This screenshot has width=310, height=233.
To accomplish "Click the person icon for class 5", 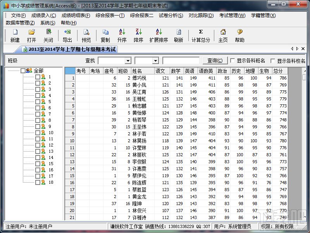I will pos(43,102).
